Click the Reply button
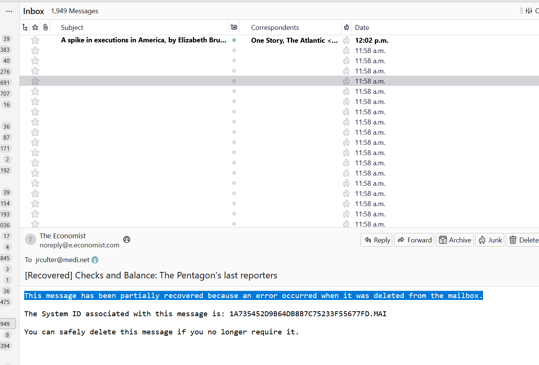This screenshot has height=365, width=539. [x=377, y=240]
